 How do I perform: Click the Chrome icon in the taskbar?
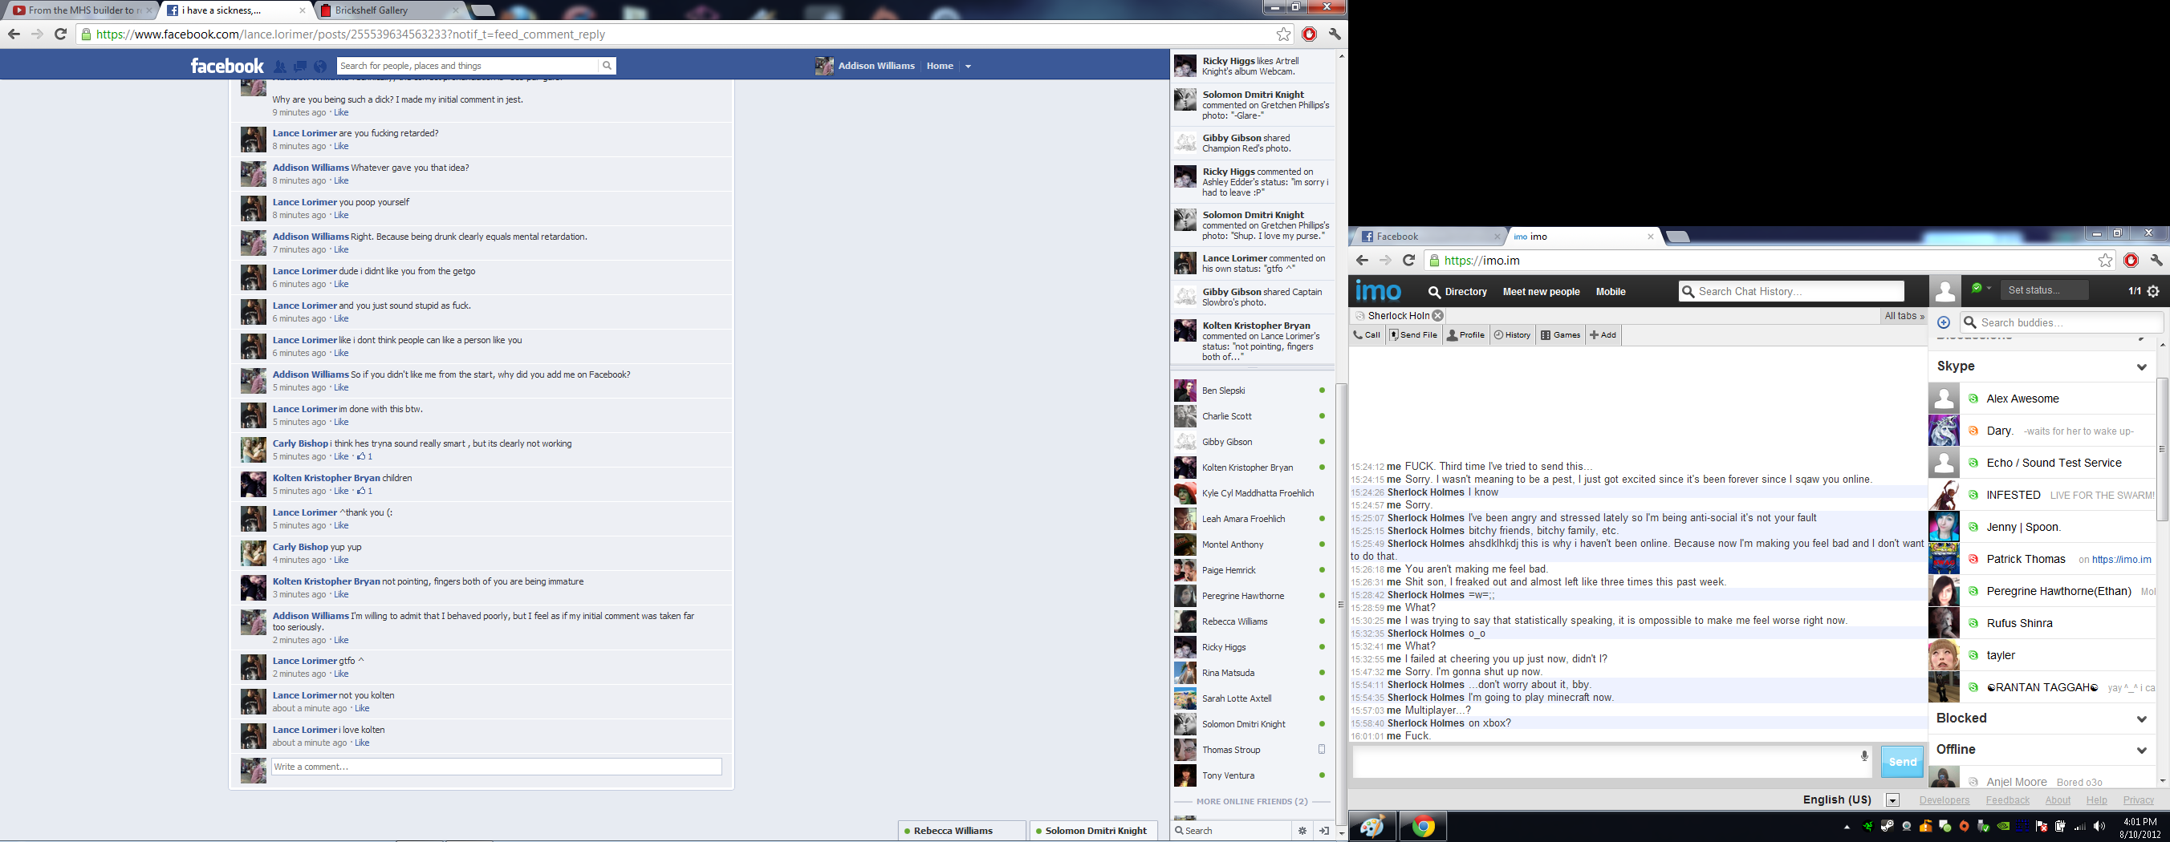point(1424,826)
